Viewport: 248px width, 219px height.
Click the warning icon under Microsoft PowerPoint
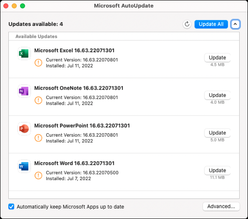(x=38, y=138)
